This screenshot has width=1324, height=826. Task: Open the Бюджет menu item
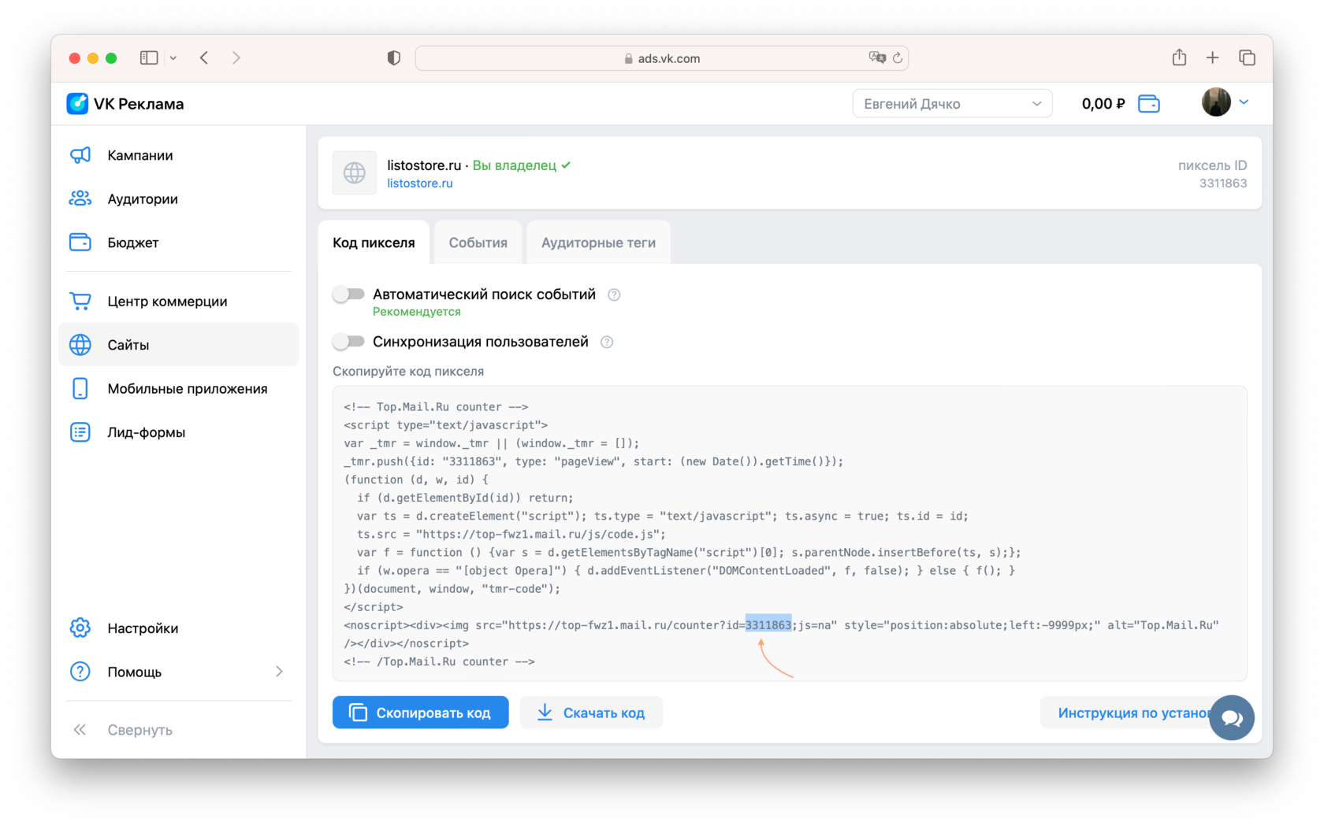[179, 243]
